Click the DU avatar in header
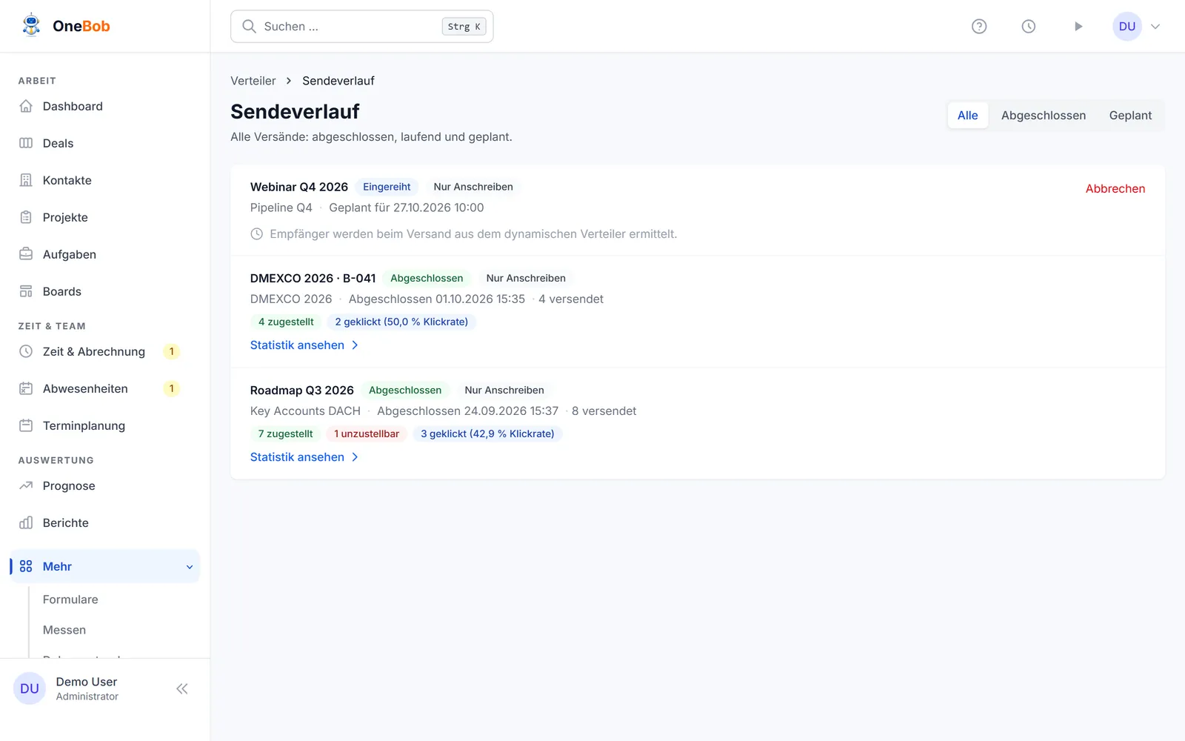The height and width of the screenshot is (741, 1185). 1127,27
